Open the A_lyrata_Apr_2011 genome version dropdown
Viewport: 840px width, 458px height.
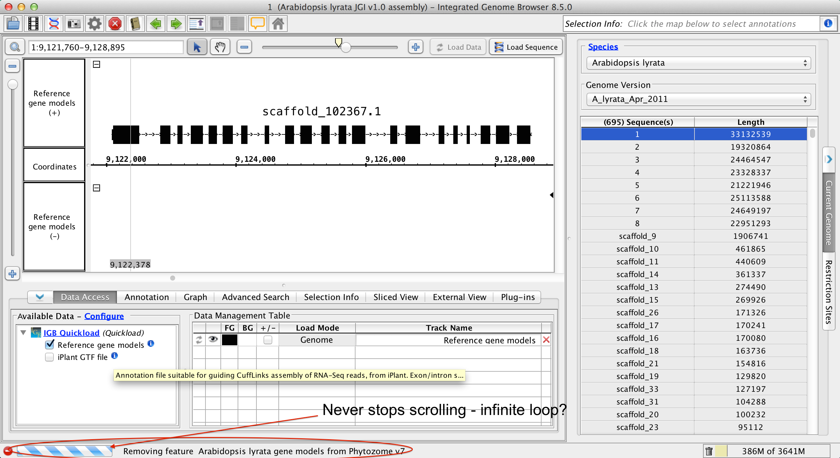[698, 99]
